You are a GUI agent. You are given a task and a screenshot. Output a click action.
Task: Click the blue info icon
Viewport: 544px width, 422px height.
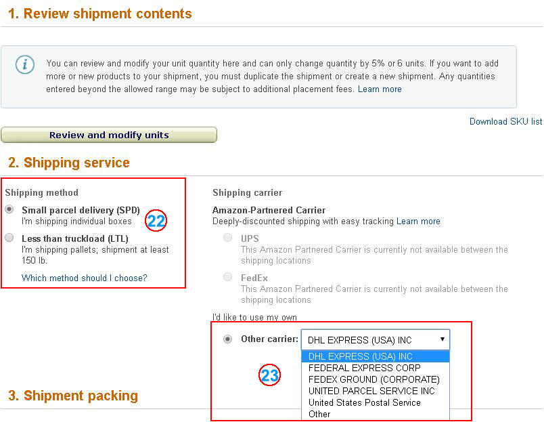(25, 64)
